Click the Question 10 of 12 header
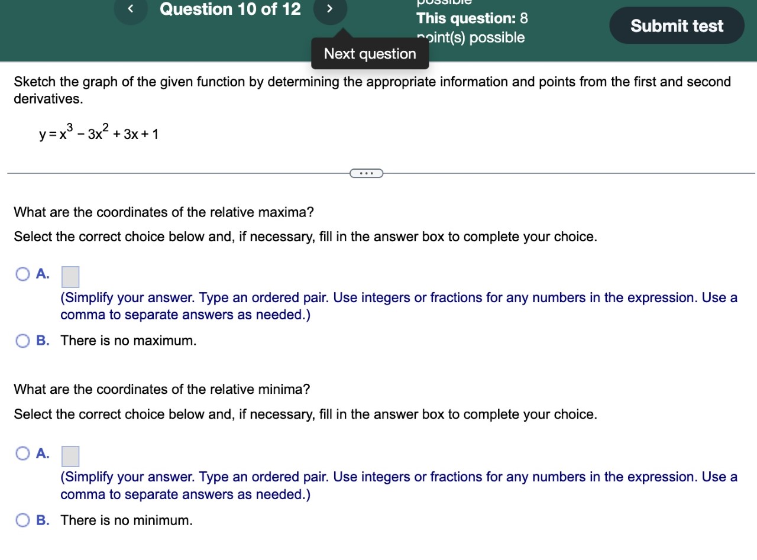The width and height of the screenshot is (757, 560). tap(230, 9)
